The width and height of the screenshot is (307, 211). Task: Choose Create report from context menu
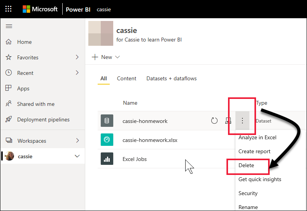[x=254, y=152]
